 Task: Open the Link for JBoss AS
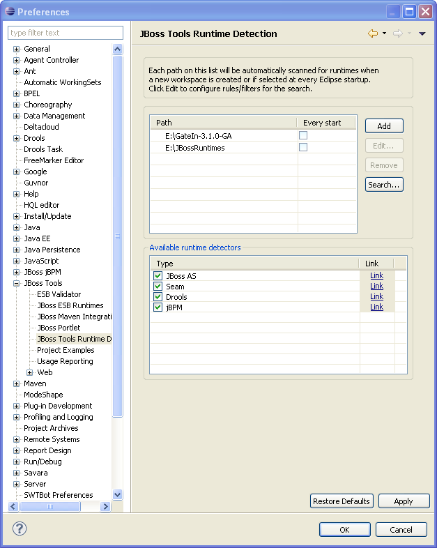(x=376, y=276)
